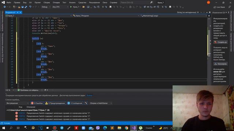Open the Отладка menu
Viewport: 234px width, 131px height.
pyautogui.click(x=56, y=3)
